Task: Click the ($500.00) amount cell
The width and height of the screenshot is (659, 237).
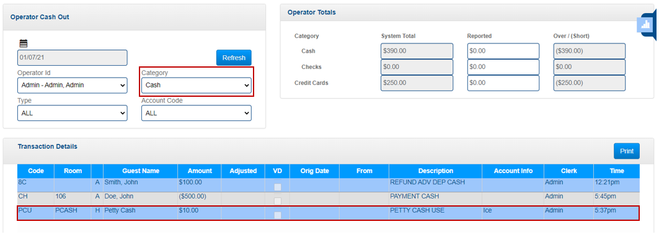Action: click(x=200, y=199)
